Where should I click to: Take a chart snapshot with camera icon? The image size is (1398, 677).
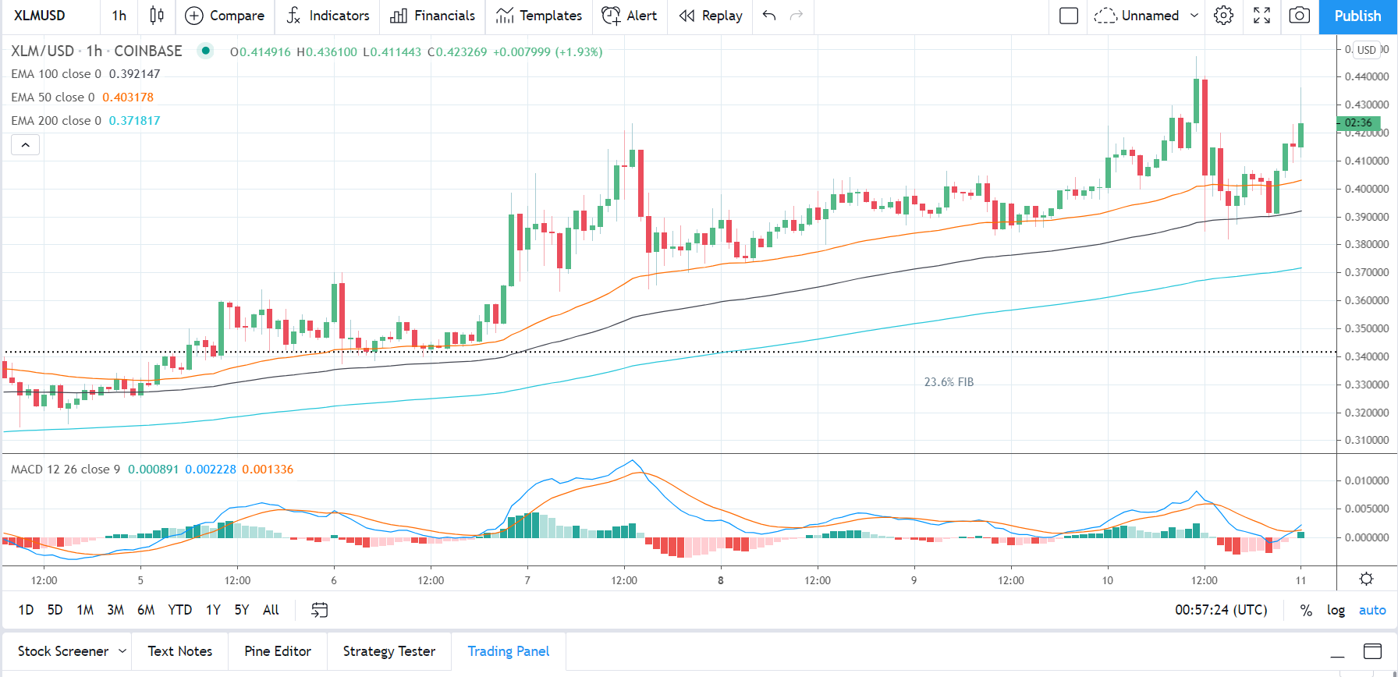click(x=1299, y=16)
